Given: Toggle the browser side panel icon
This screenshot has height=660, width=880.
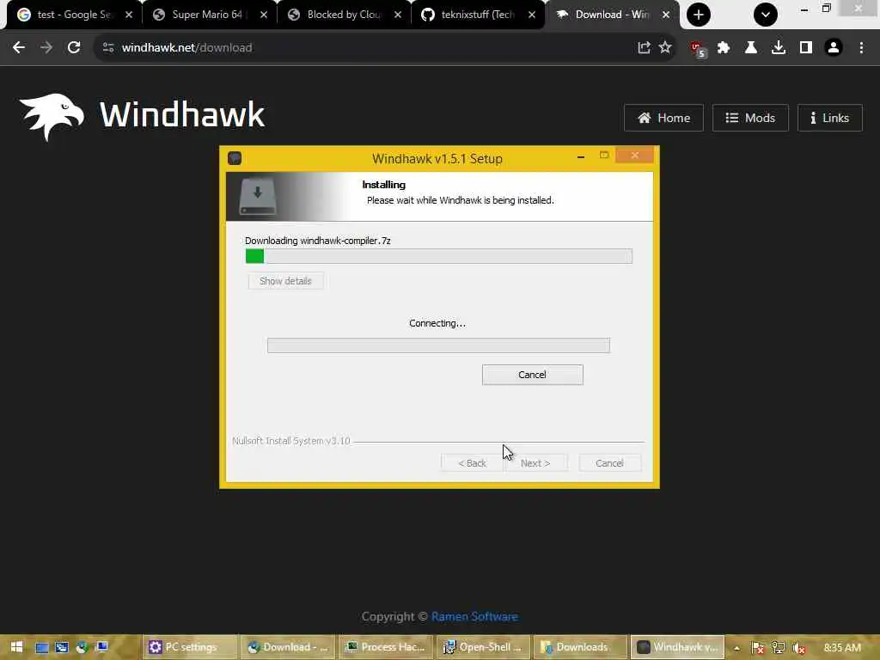Looking at the screenshot, I should click(x=805, y=48).
